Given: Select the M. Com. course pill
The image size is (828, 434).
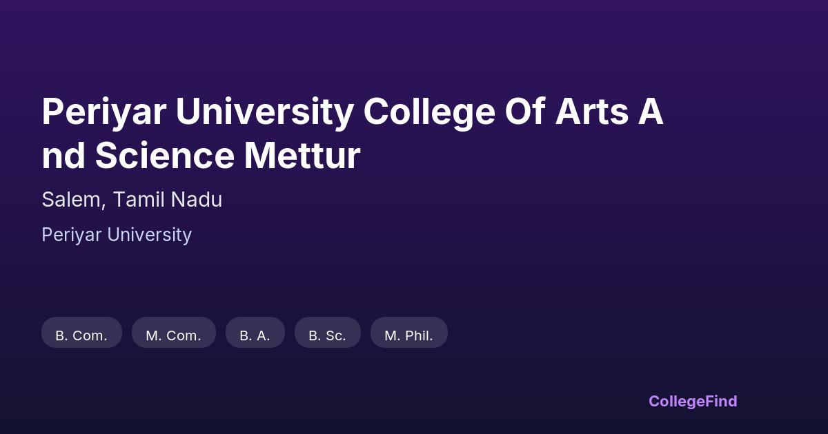Looking at the screenshot, I should click(173, 335).
